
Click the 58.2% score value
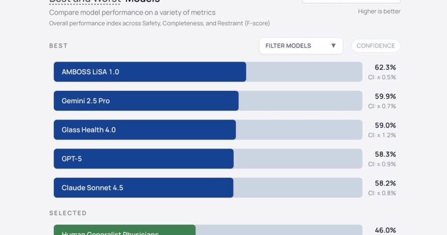(x=385, y=183)
